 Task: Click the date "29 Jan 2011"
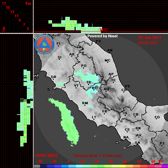point(150,38)
